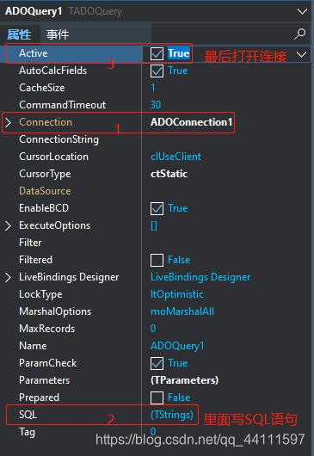The width and height of the screenshot is (314, 456).
Task: Enable the Filtered checkbox
Action: (x=157, y=260)
